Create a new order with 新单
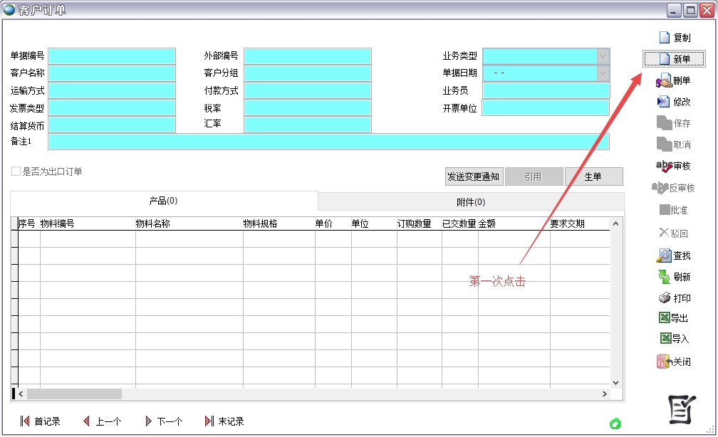 (x=674, y=59)
